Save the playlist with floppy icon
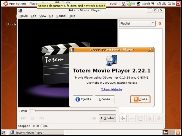 point(141,118)
